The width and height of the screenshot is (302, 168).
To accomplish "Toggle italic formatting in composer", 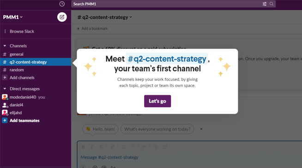I will pyautogui.click(x=92, y=147).
